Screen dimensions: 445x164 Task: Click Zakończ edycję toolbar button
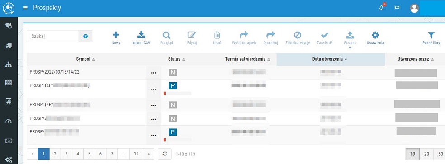pos(298,38)
